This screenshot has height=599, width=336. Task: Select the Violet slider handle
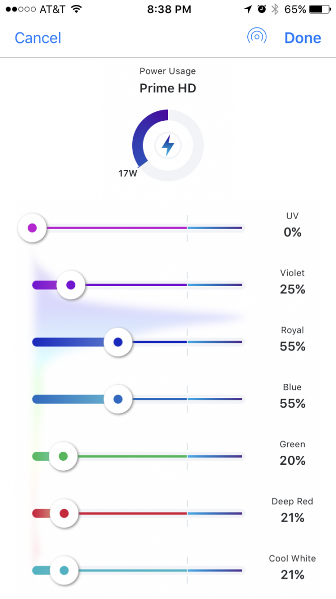71,285
